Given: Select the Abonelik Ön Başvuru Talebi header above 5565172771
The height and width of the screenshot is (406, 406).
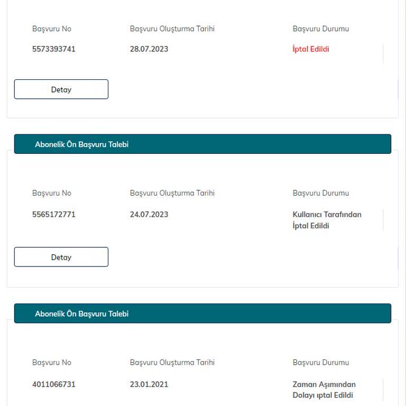Looking at the screenshot, I should 202,144.
